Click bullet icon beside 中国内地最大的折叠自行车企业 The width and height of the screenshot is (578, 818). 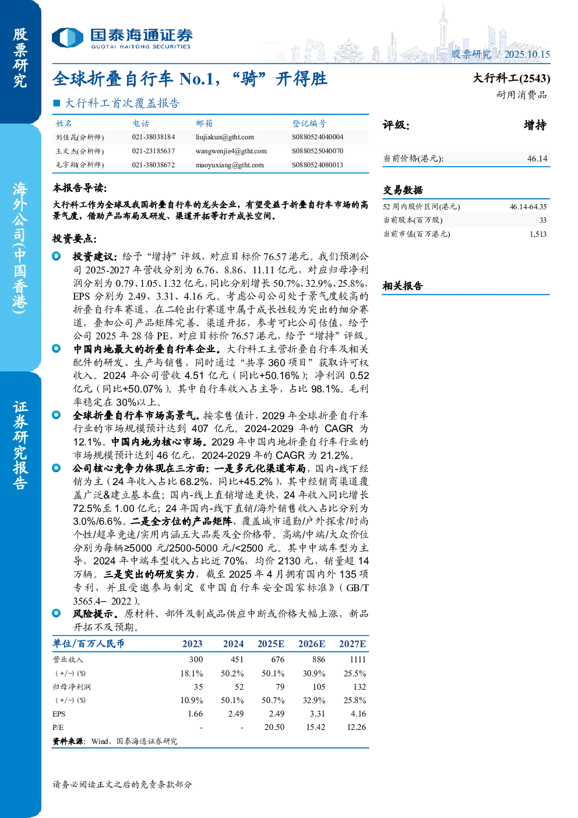pyautogui.click(x=57, y=349)
